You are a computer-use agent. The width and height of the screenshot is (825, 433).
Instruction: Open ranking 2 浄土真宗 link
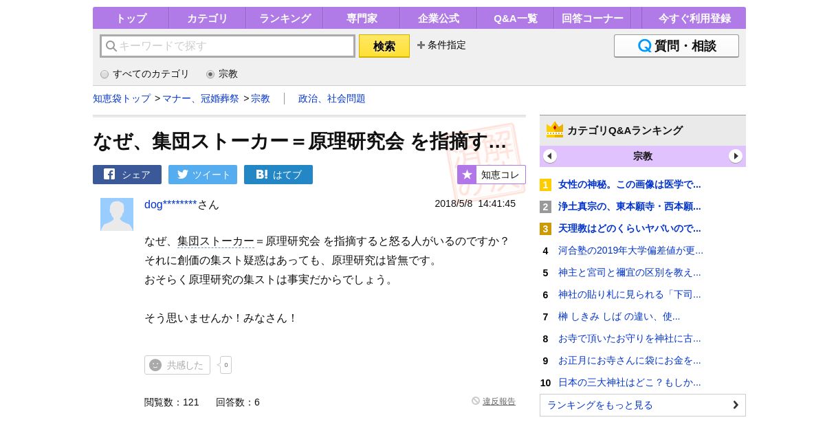click(x=630, y=206)
